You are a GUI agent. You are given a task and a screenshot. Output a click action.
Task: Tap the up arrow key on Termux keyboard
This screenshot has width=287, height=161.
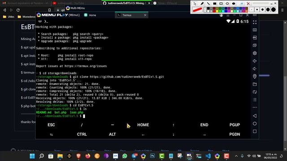174,125
